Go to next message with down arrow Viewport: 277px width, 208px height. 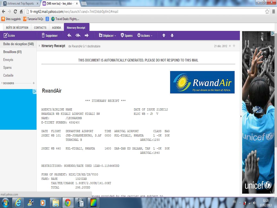click(x=172, y=35)
